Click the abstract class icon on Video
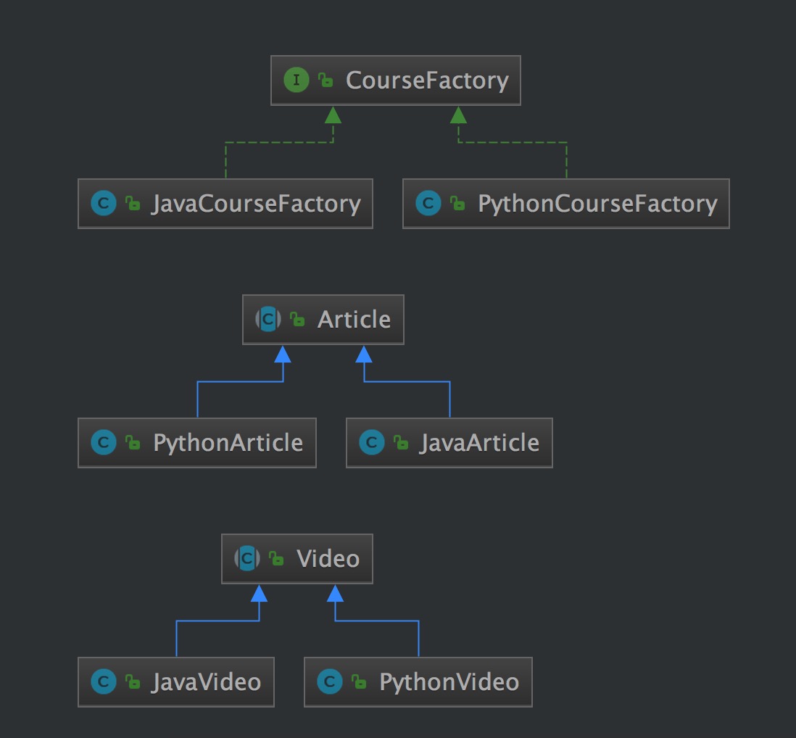The width and height of the screenshot is (796, 738). click(x=247, y=559)
